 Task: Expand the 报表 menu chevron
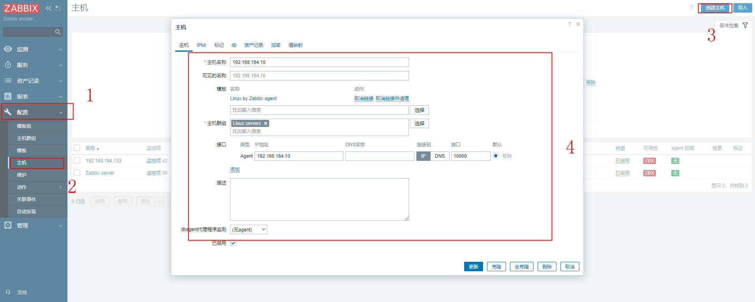[x=61, y=97]
